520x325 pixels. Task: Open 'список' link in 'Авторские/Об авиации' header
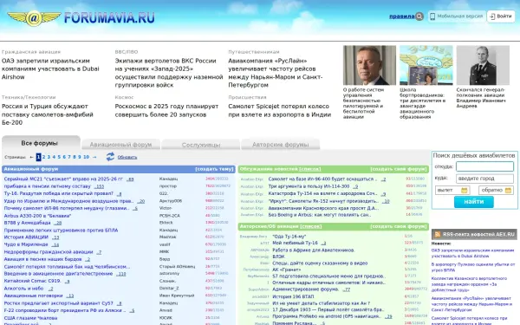point(311,226)
